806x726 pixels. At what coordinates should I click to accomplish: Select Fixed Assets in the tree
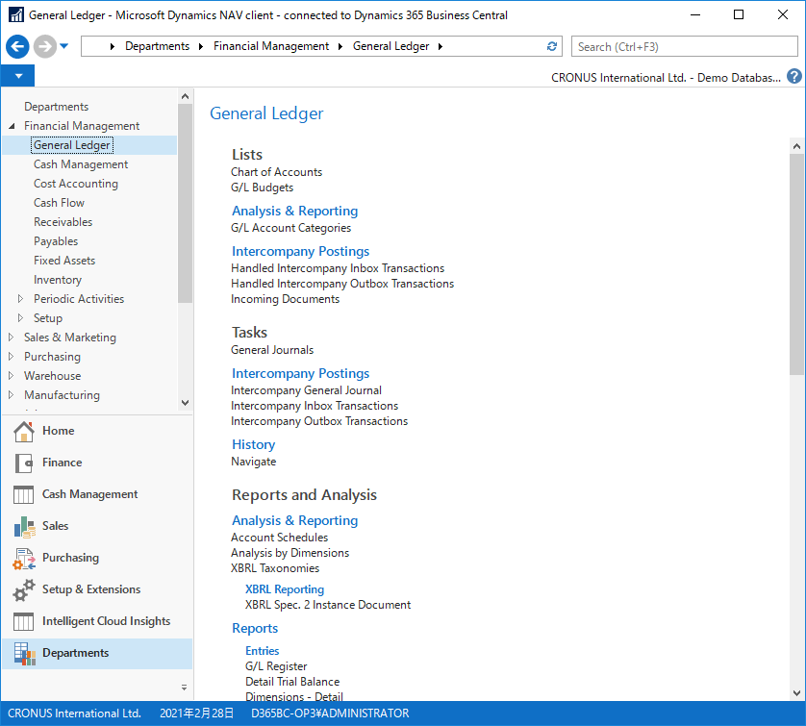click(x=64, y=261)
